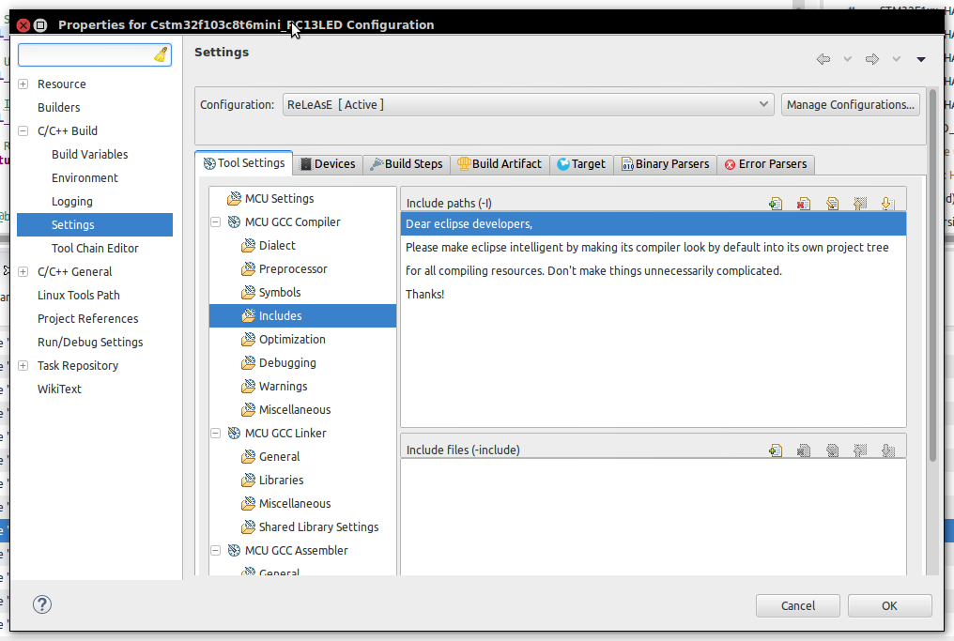Screen dimensions: 954x641
Task: Add a new include file entry
Action: click(x=776, y=450)
